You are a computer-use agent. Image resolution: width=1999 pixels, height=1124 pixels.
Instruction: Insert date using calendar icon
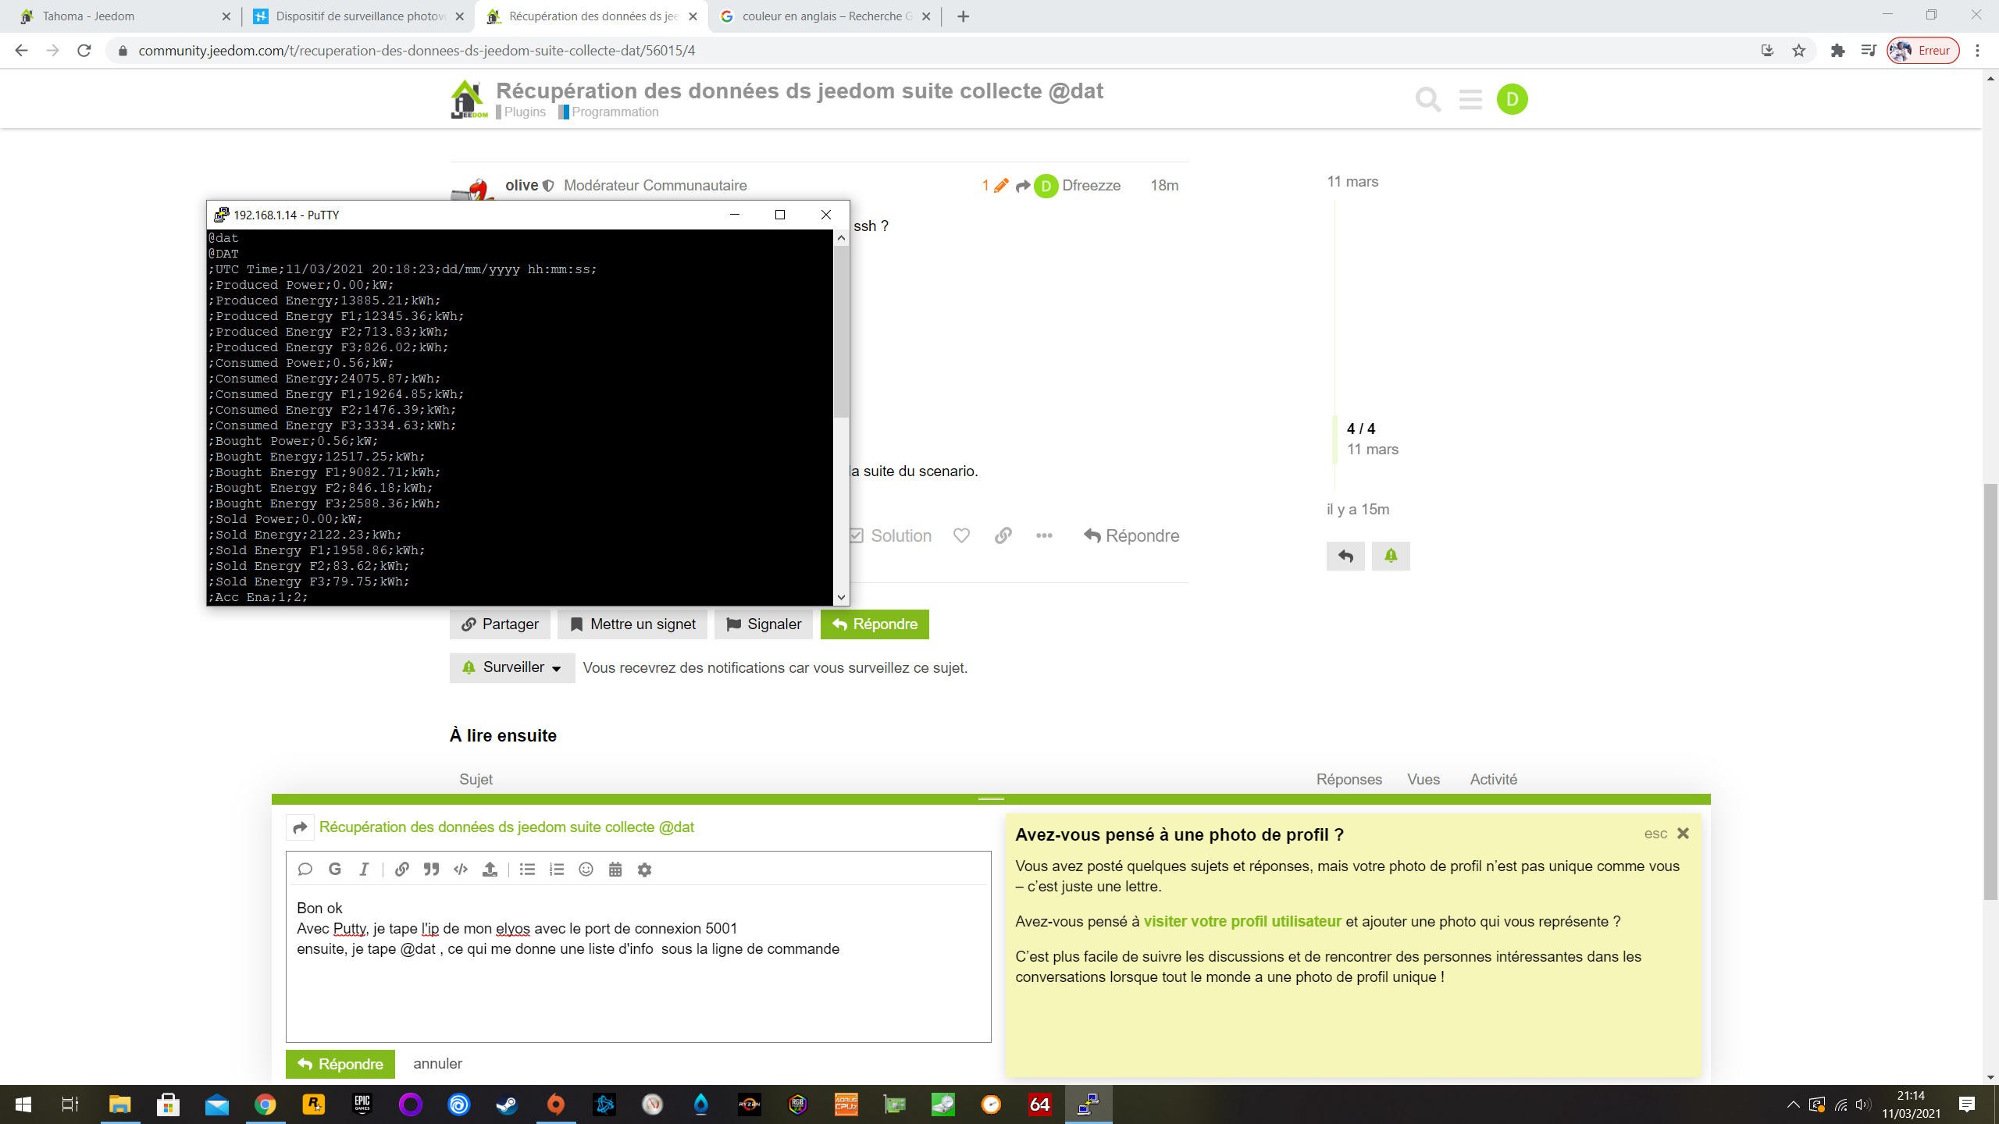pyautogui.click(x=615, y=870)
